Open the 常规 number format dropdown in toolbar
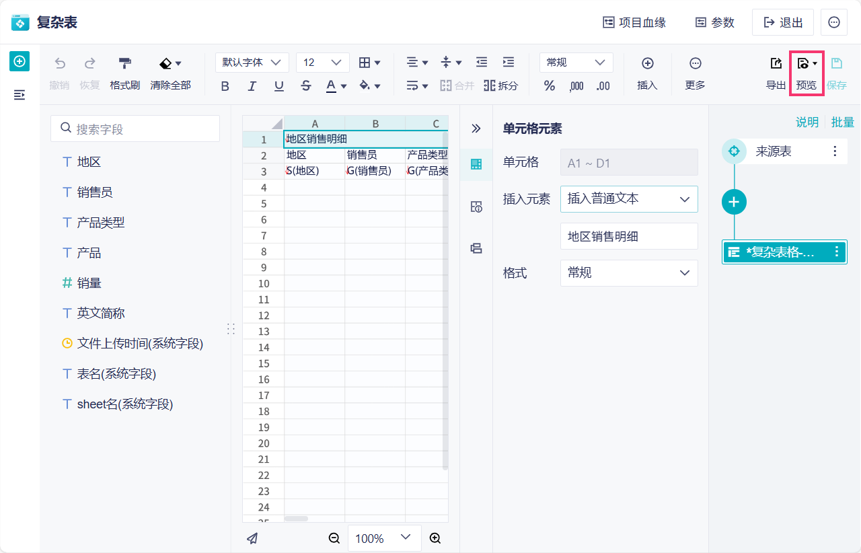Viewport: 861px width, 553px height. pyautogui.click(x=576, y=63)
